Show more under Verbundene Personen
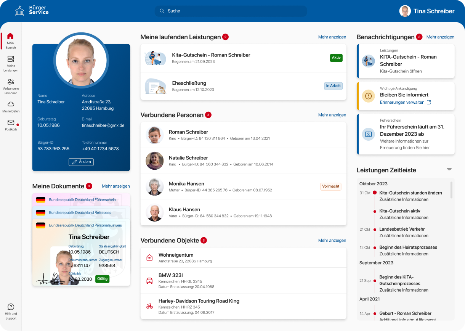Image resolution: width=465 pixels, height=331 pixels. point(332,115)
